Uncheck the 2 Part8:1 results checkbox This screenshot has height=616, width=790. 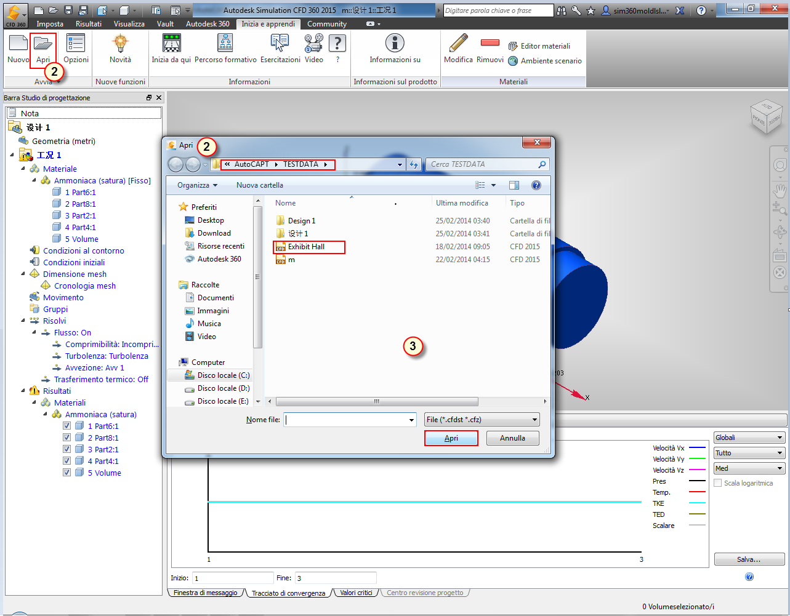(67, 438)
